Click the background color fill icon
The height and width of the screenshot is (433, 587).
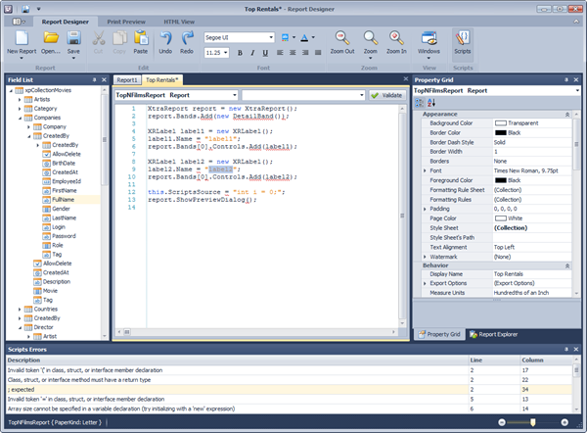pyautogui.click(x=285, y=37)
